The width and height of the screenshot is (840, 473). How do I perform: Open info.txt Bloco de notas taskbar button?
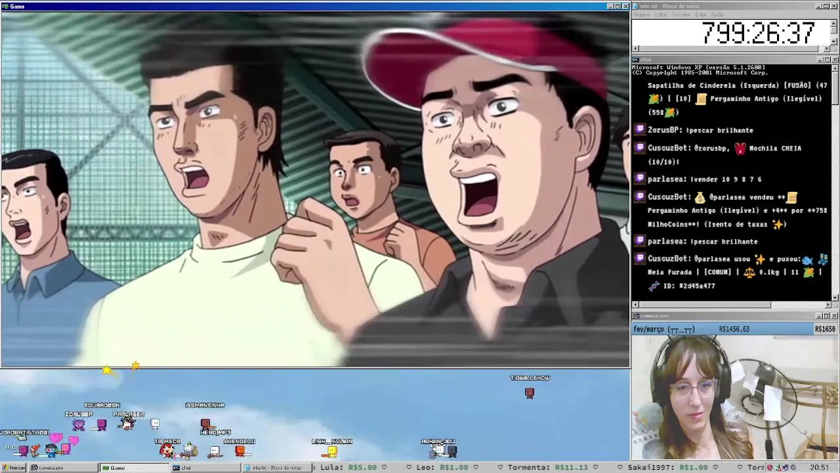pyautogui.click(x=276, y=468)
